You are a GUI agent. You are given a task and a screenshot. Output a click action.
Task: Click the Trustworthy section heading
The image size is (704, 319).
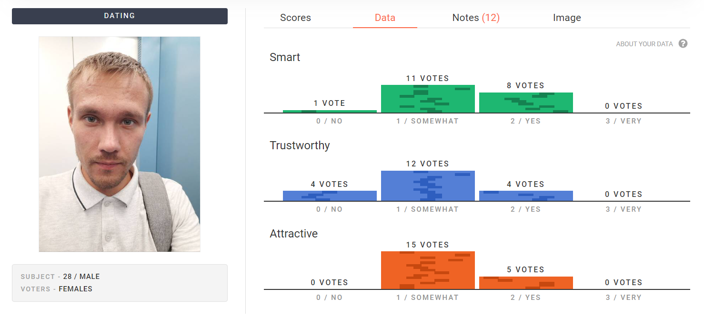tap(300, 145)
